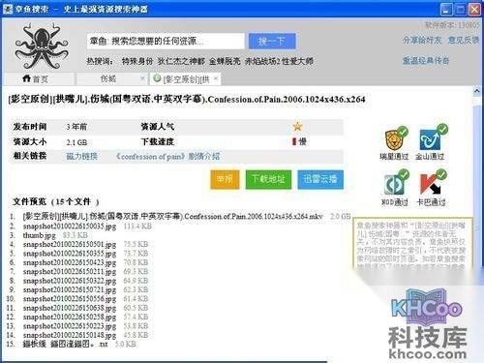The image size is (484, 363).
Task: Close the 影空原创 tab
Action: tap(216, 78)
